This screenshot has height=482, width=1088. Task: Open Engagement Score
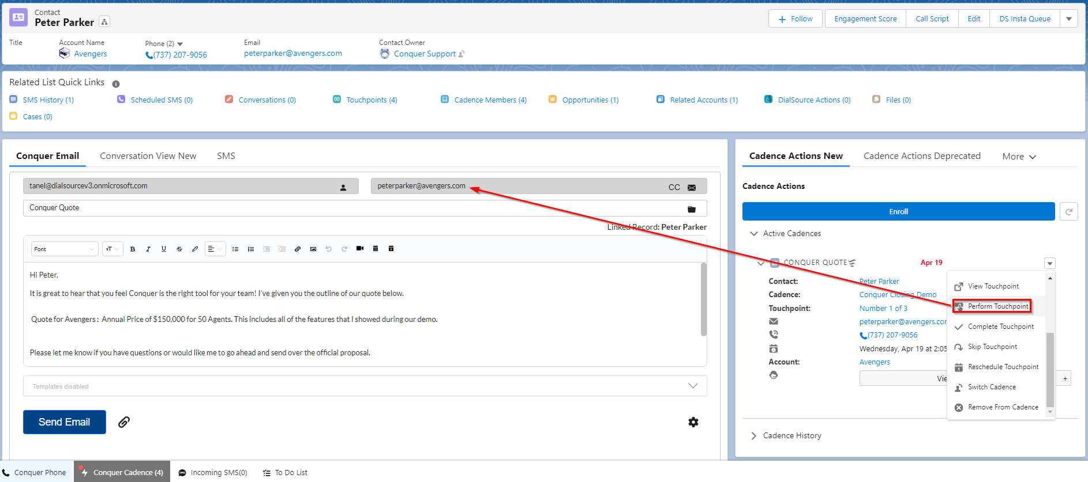[x=865, y=18]
